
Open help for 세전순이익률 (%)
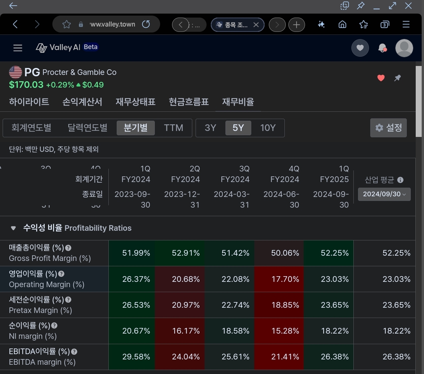[68, 299]
